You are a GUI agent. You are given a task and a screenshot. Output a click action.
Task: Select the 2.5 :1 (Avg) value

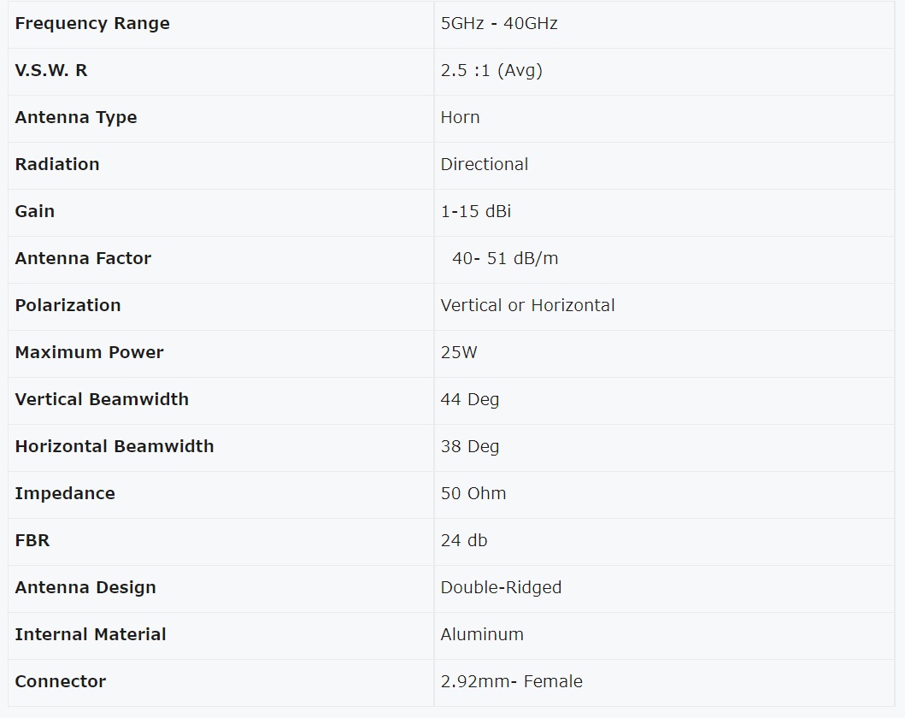point(491,71)
